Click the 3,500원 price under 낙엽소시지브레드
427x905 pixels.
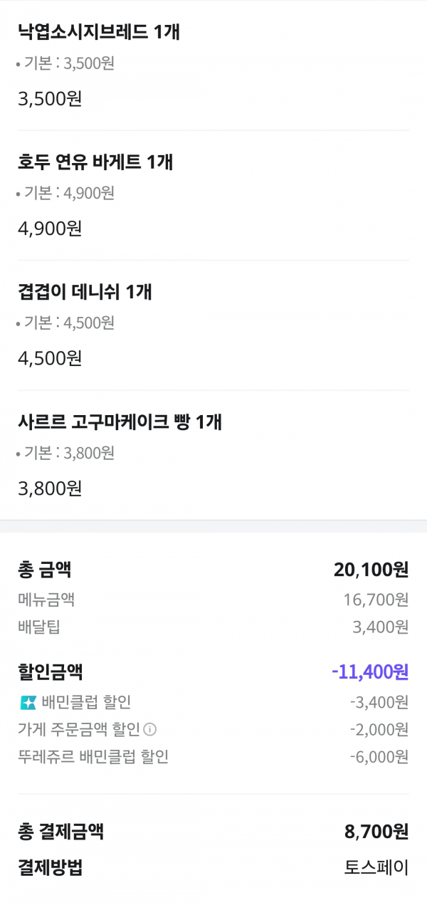coord(50,98)
